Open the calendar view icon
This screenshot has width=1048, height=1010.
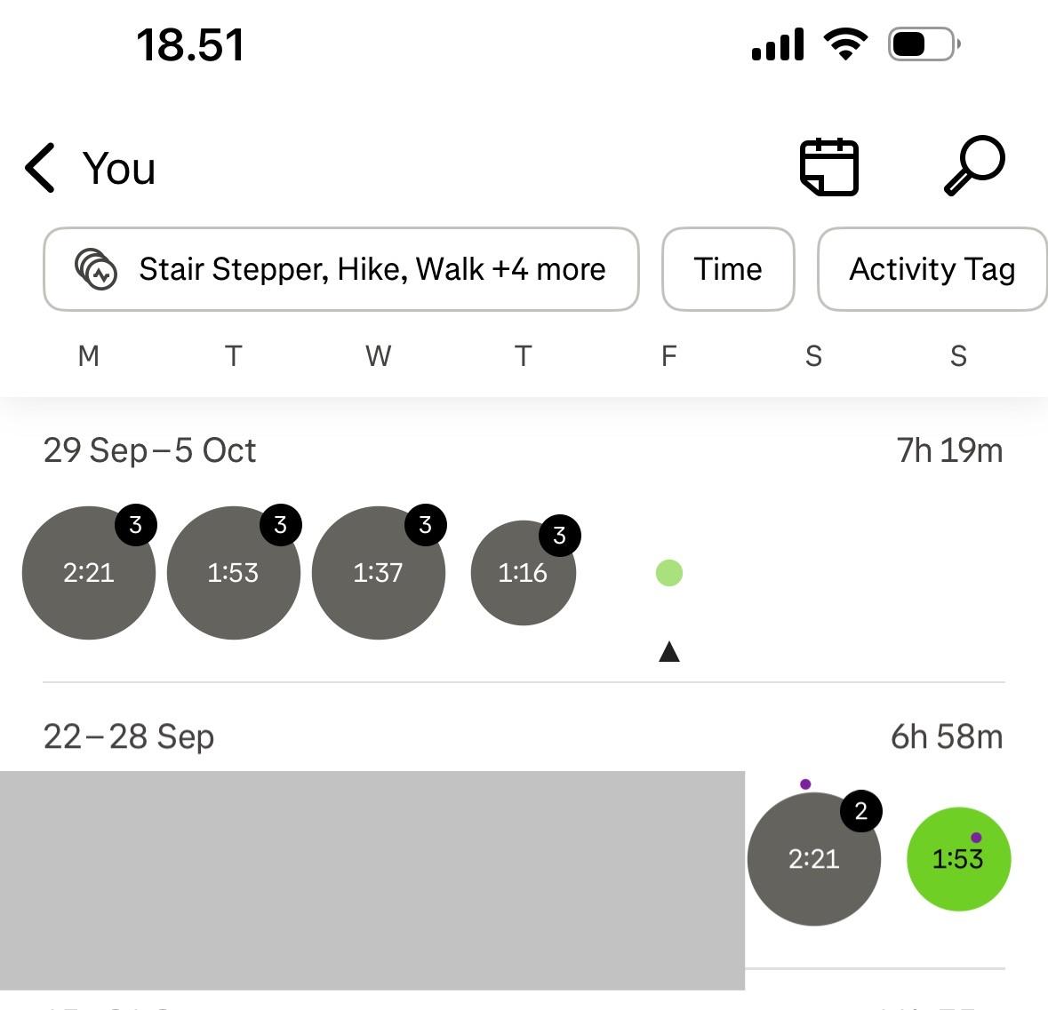click(829, 167)
